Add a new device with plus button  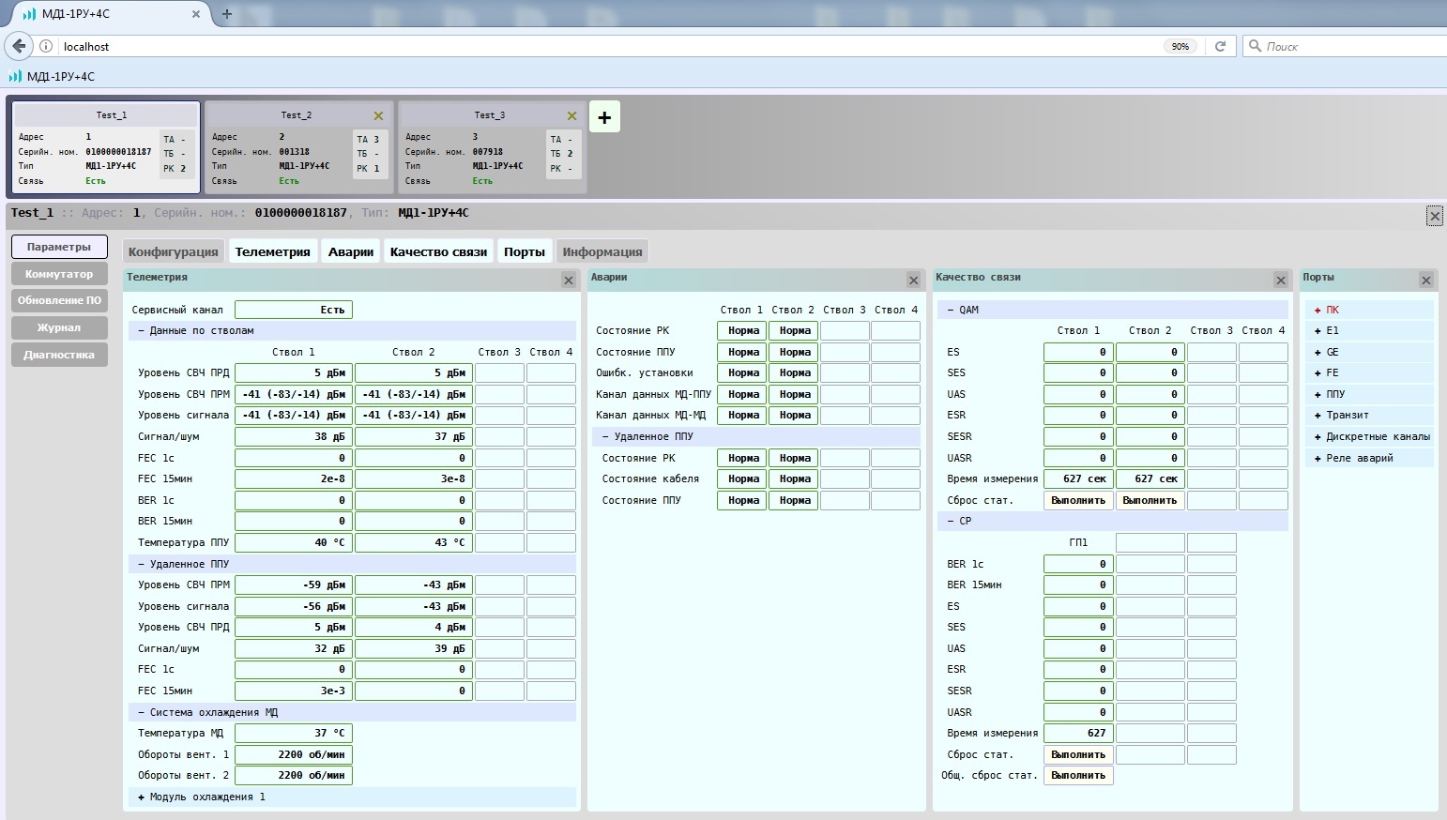click(x=604, y=117)
